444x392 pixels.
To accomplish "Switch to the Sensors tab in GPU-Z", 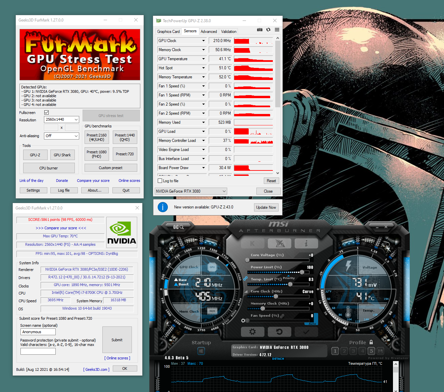I will [190, 31].
